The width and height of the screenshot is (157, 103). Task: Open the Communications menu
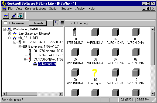coord(35,9)
